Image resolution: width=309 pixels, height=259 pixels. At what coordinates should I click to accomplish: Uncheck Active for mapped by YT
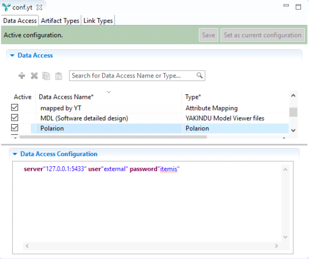click(15, 107)
